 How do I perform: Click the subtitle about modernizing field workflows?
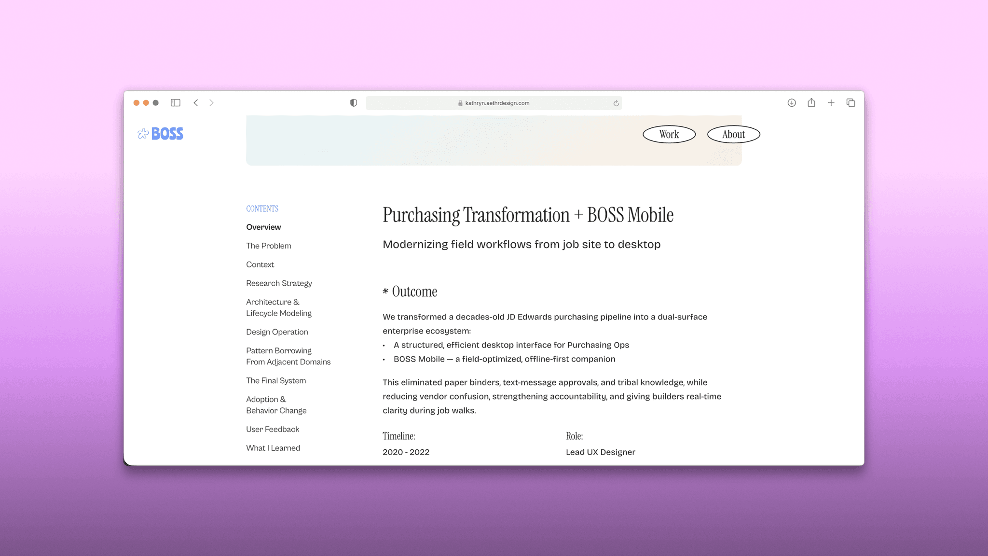(521, 245)
